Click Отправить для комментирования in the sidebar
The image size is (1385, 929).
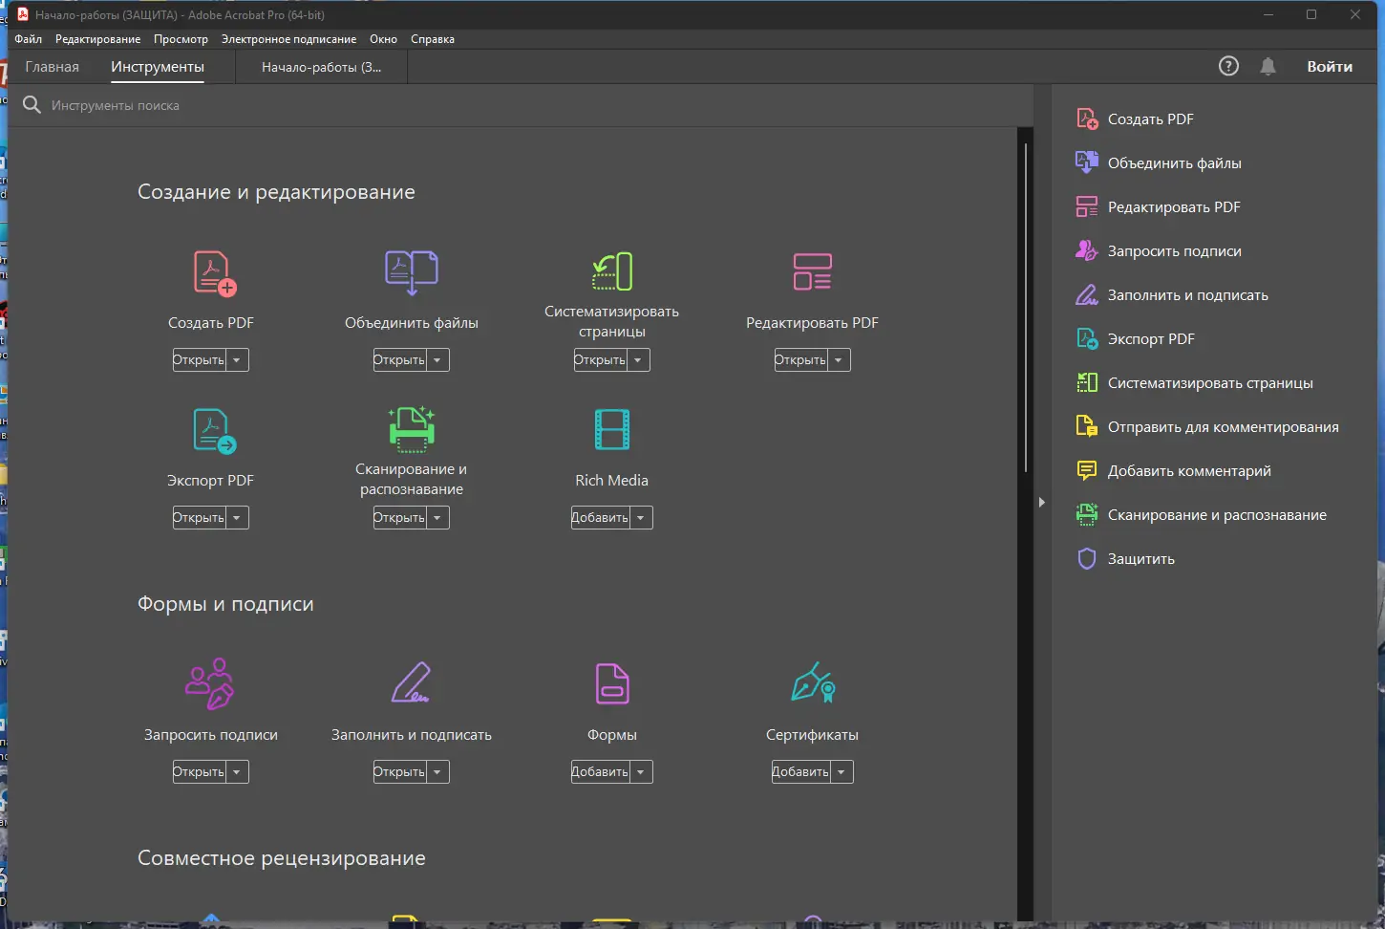click(1224, 426)
